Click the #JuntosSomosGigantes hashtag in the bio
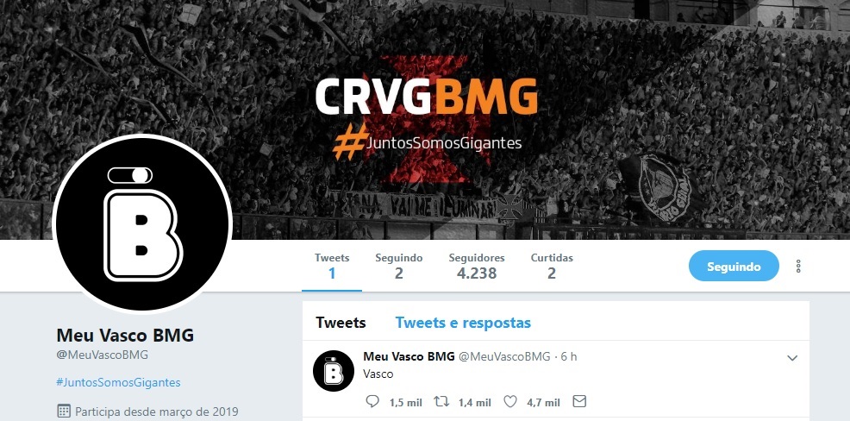The width and height of the screenshot is (850, 421). 118,382
